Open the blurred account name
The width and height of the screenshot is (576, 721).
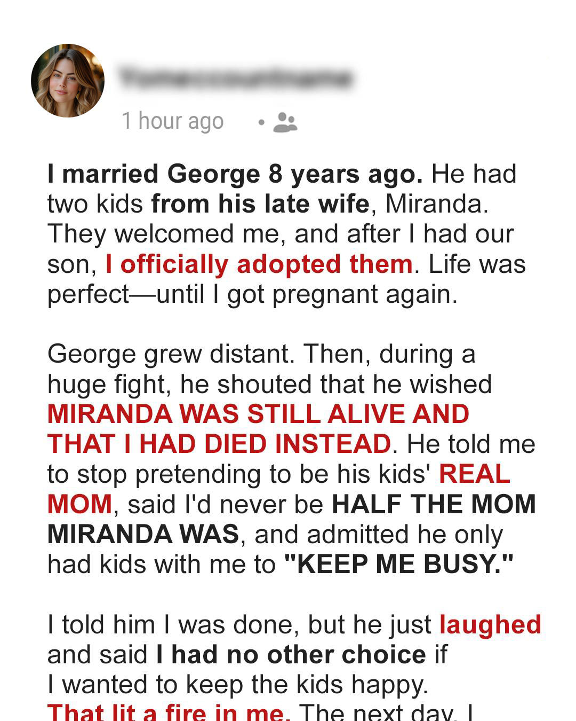pos(235,79)
